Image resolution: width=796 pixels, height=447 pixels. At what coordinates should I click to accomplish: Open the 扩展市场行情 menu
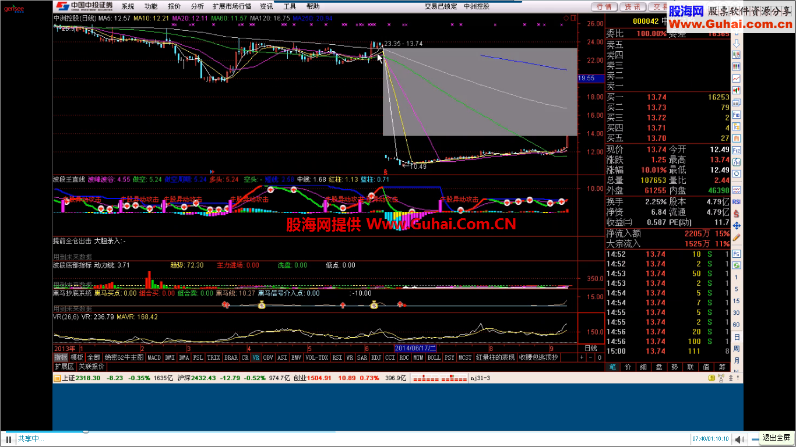tap(232, 6)
